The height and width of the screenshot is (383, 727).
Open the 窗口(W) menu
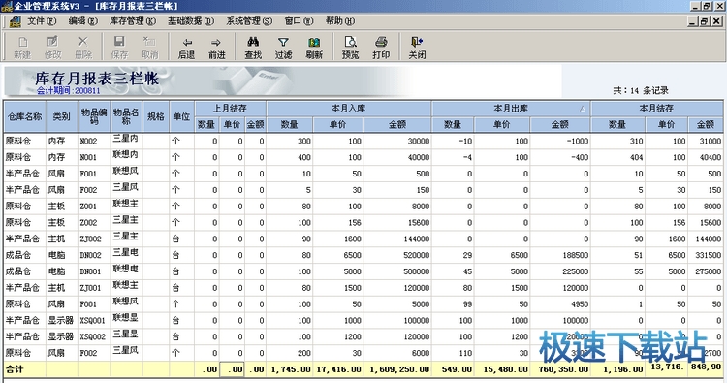click(300, 21)
